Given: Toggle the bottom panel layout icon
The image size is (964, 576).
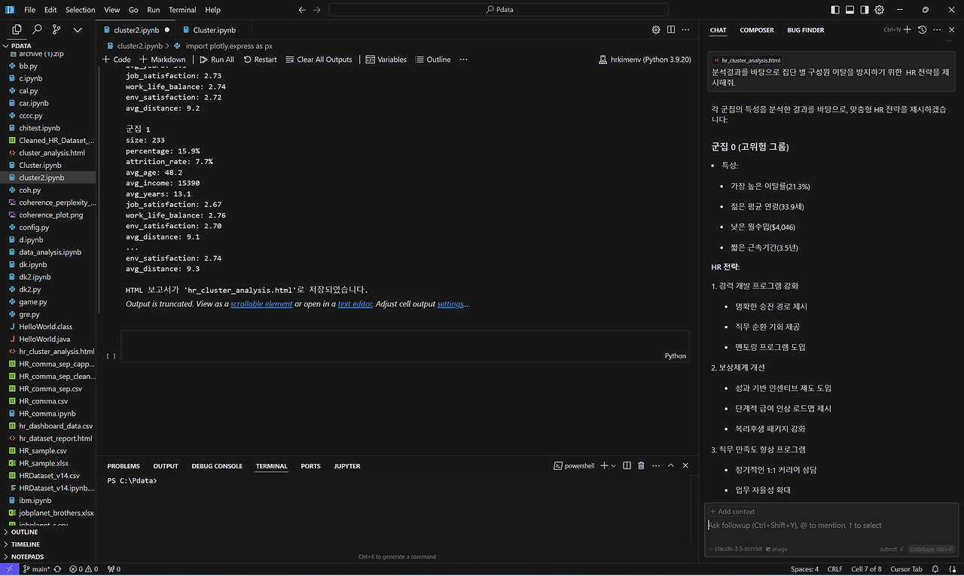Looking at the screenshot, I should click(x=850, y=10).
